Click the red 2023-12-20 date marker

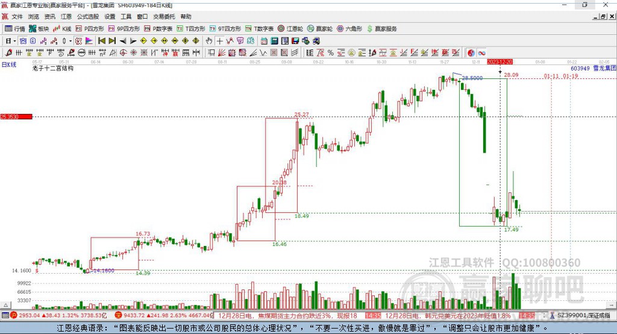500,62
